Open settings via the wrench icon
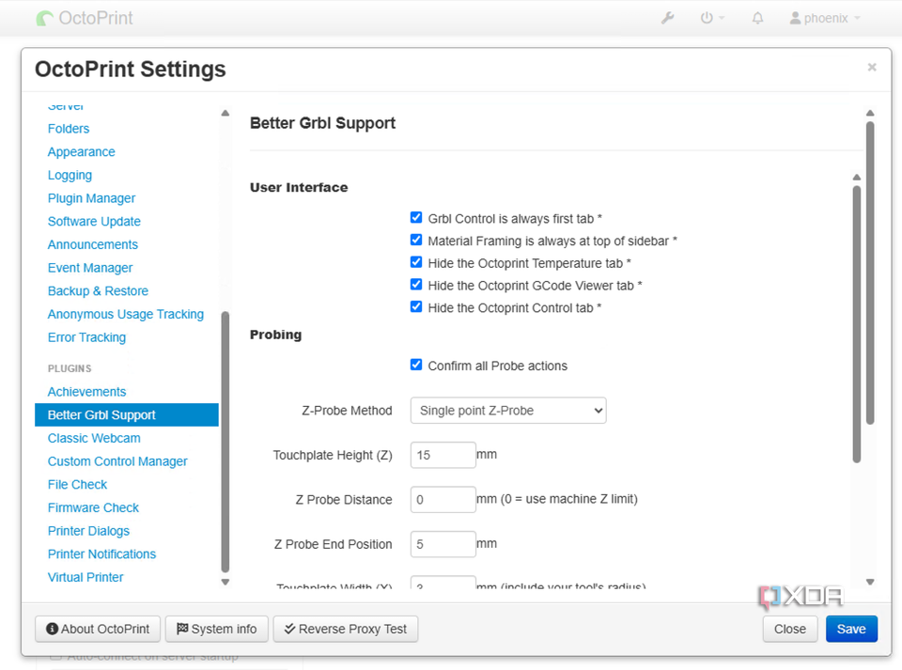902x670 pixels. point(667,19)
